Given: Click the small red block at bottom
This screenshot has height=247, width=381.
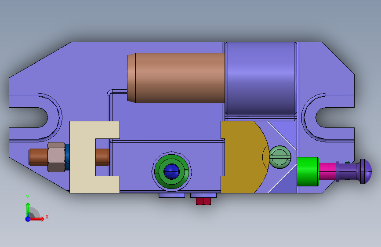Looking at the screenshot, I should pyautogui.click(x=203, y=201).
